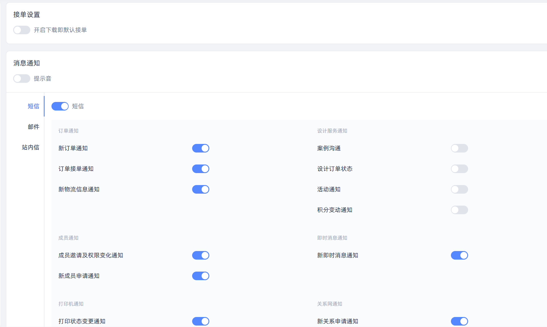Enable the 案例沟通 notification toggle

[x=460, y=148]
